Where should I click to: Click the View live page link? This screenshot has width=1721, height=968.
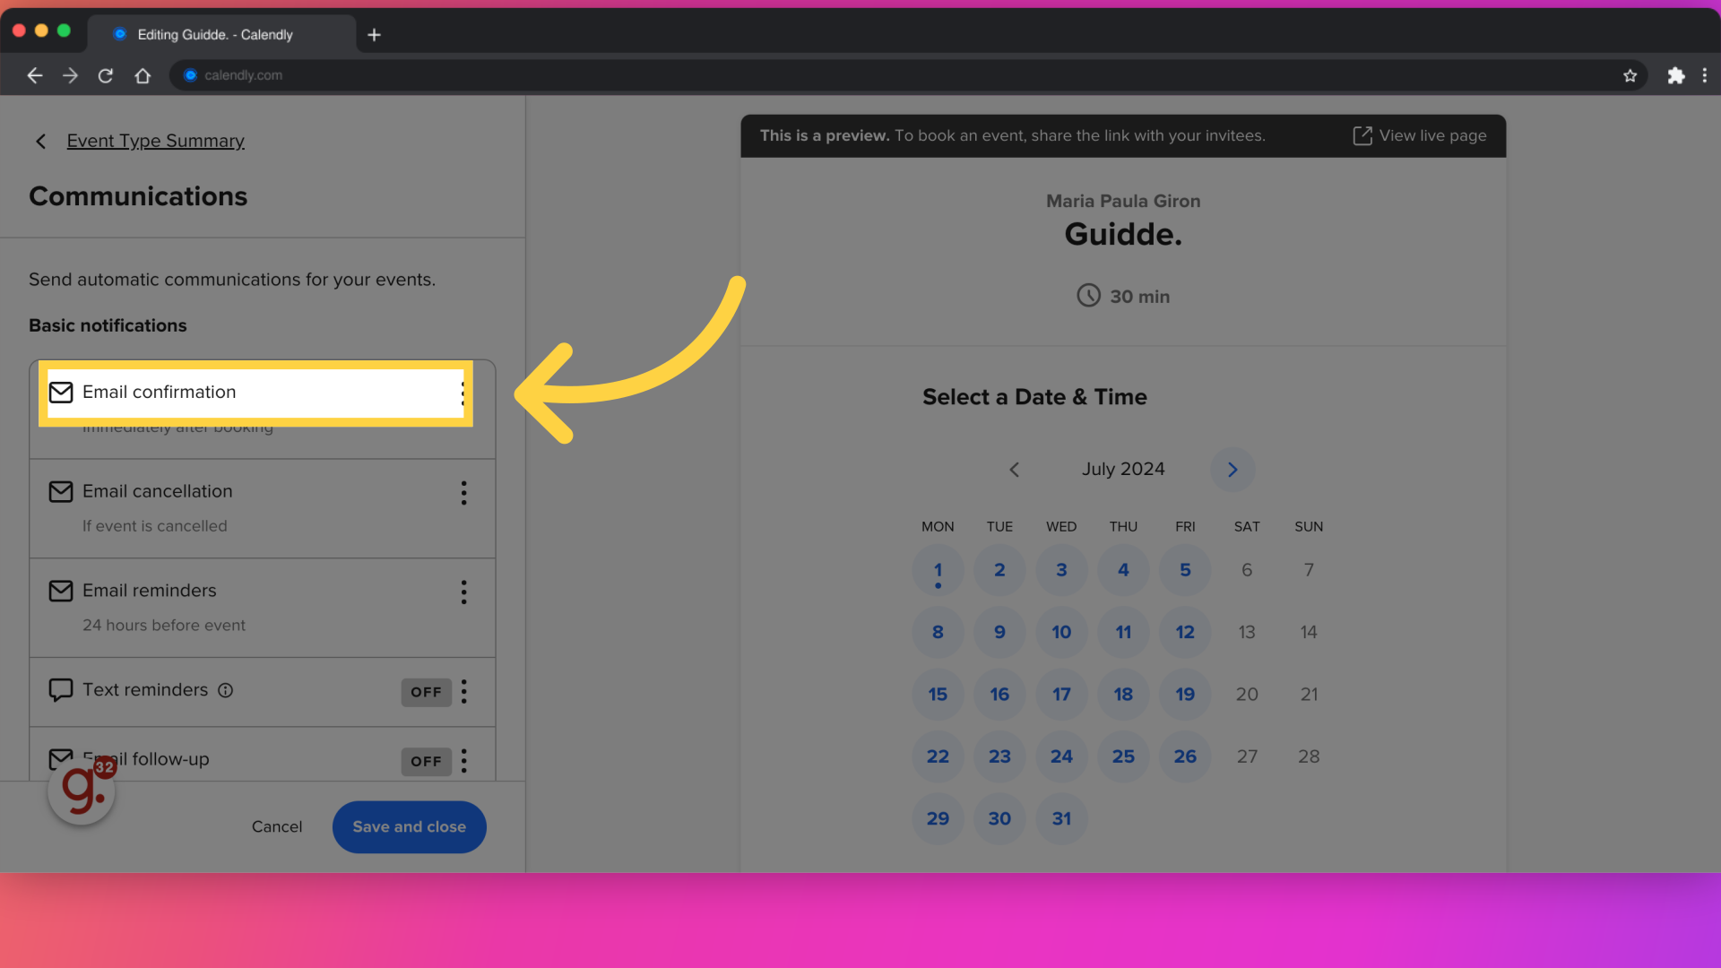(1418, 134)
